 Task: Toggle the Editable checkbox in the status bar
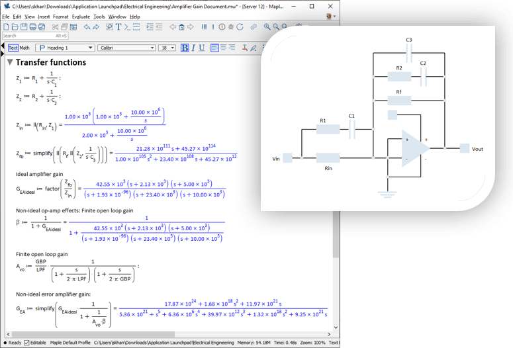26,343
